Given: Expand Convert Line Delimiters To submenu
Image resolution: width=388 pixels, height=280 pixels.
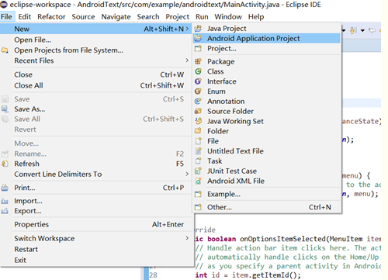Looking at the screenshot, I should (x=187, y=174).
